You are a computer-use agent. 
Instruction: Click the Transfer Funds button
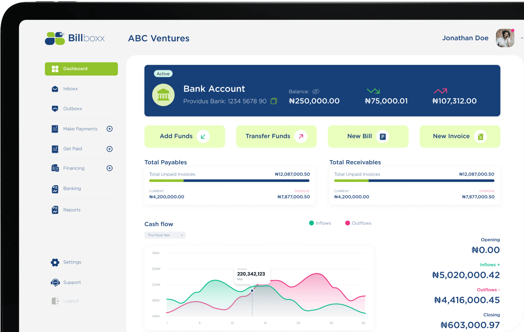tap(276, 136)
